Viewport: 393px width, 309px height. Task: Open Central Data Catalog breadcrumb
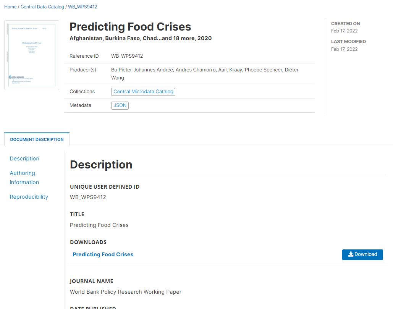[42, 7]
